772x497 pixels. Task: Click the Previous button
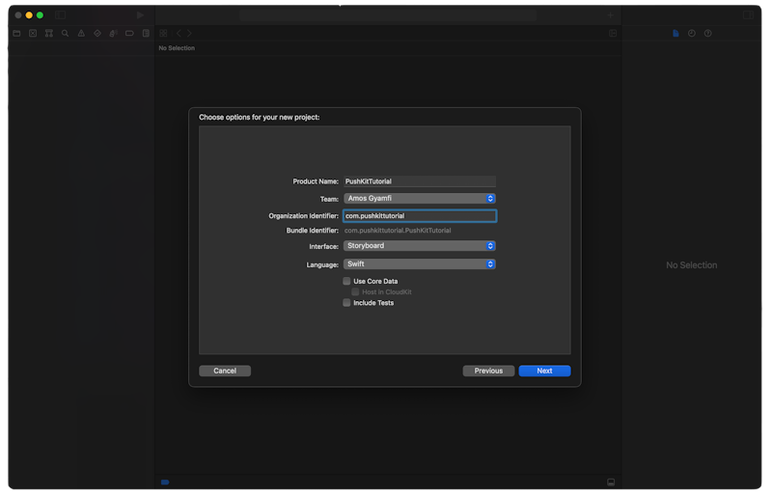tap(488, 371)
